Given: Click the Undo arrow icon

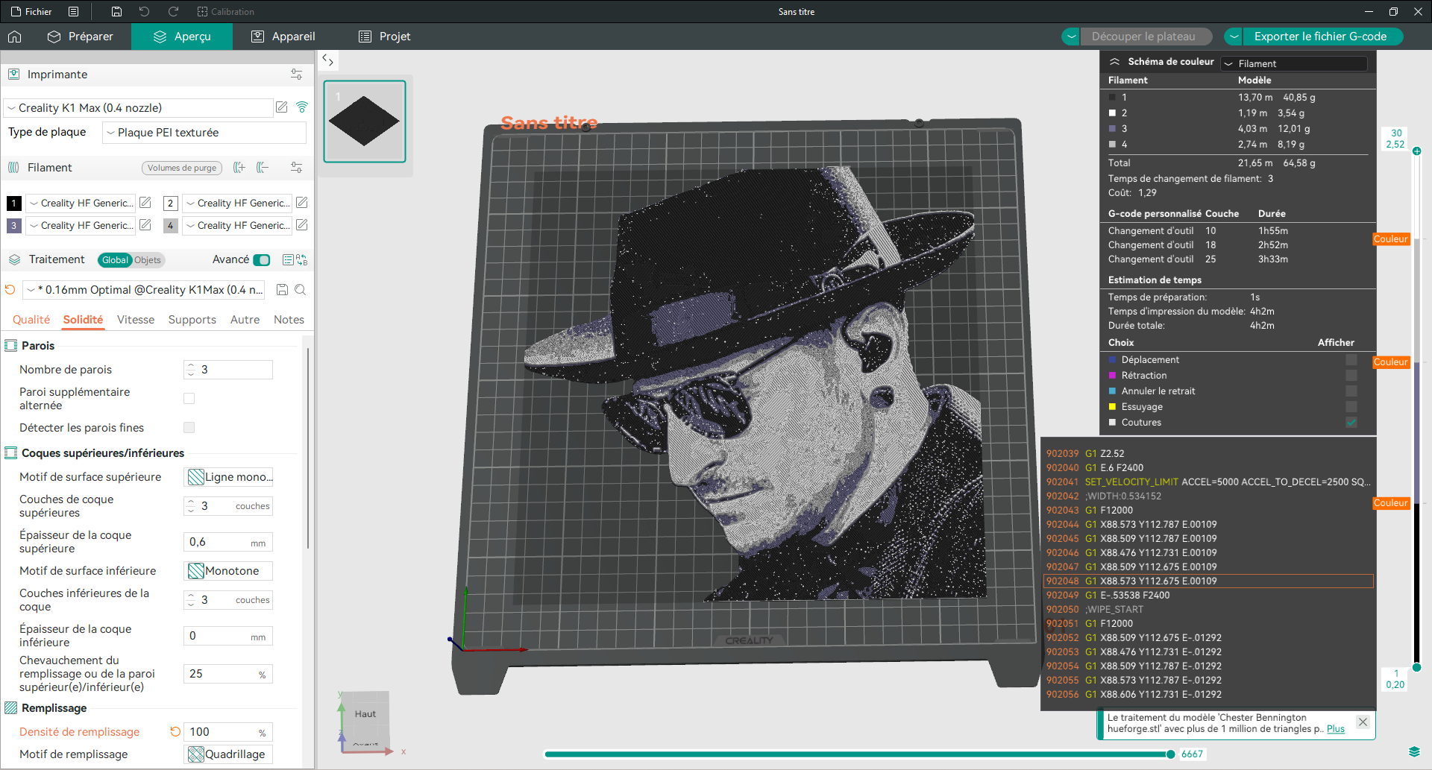Looking at the screenshot, I should click(145, 11).
